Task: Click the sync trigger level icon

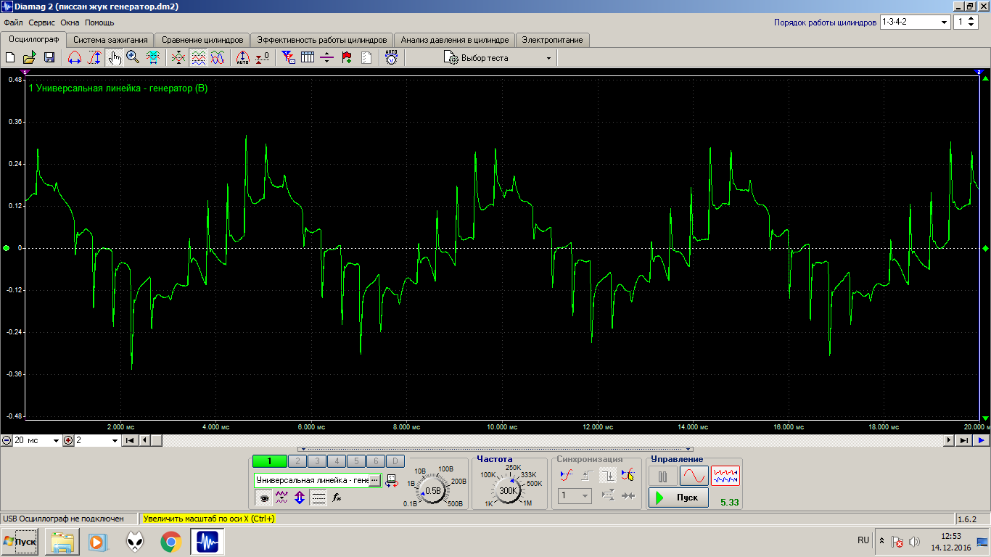Action: pyautogui.click(x=567, y=476)
